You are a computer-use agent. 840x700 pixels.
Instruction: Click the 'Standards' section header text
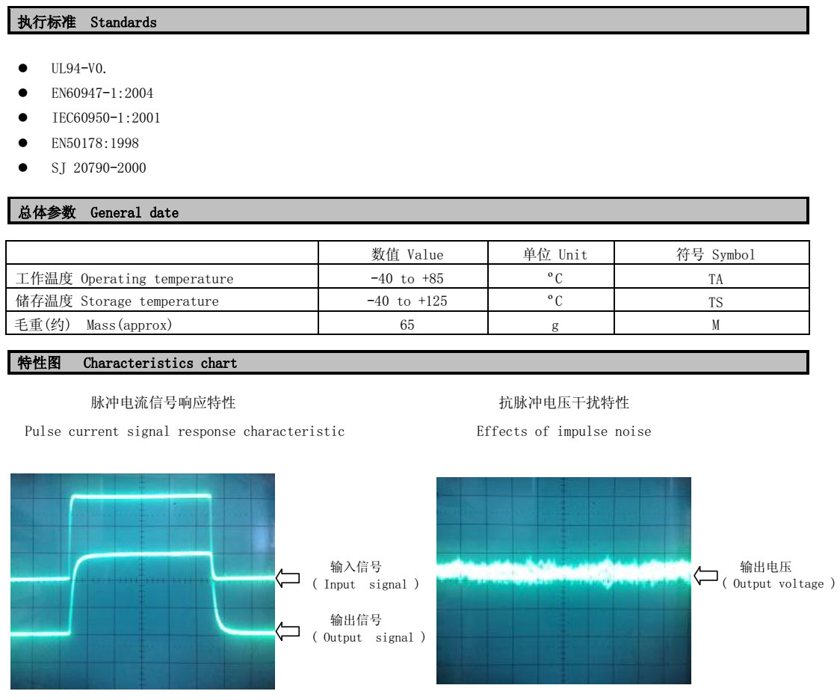(x=123, y=22)
